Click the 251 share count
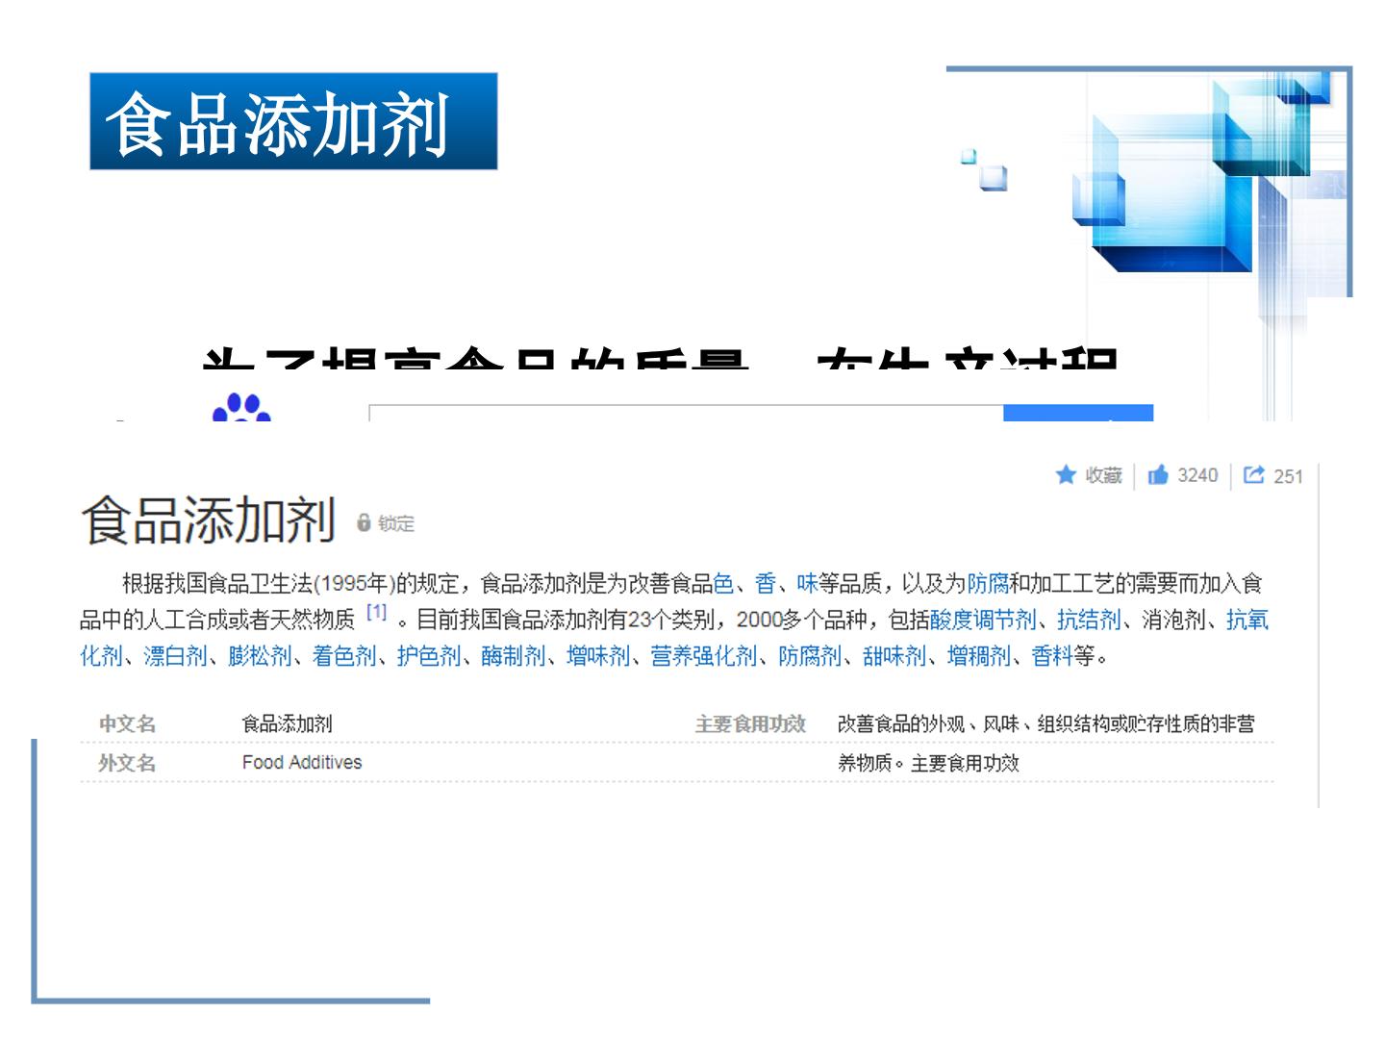 (x=1288, y=475)
